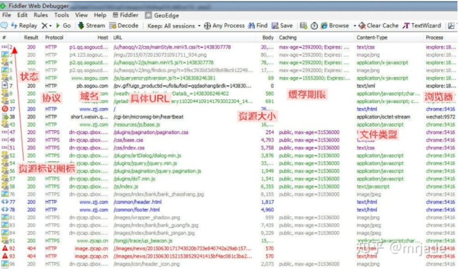Click the image icon of session 81
This screenshot has width=459, height=271.
pyautogui.click(x=5, y=217)
